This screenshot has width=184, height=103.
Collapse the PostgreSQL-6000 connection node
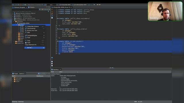pos(13,20)
